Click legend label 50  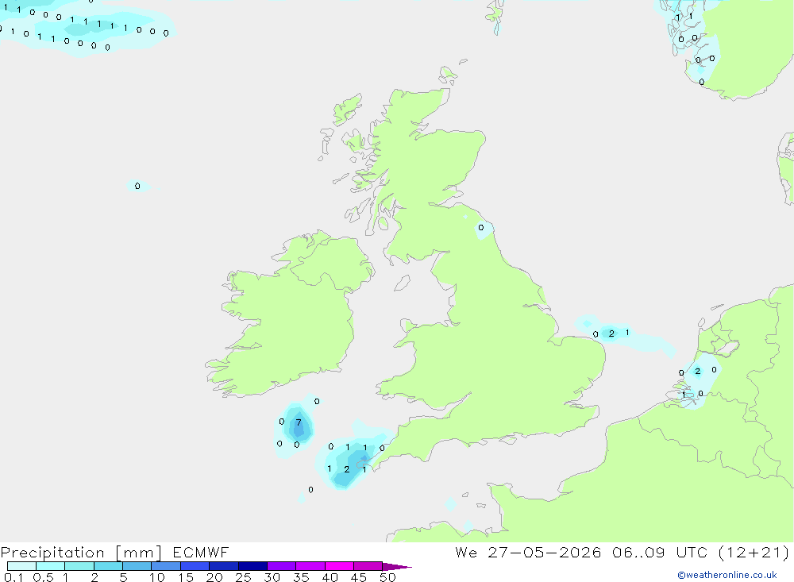pos(387,577)
